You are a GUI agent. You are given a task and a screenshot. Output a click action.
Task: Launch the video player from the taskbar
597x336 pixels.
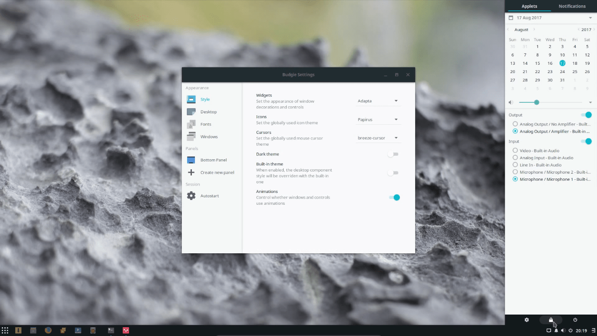[78, 330]
